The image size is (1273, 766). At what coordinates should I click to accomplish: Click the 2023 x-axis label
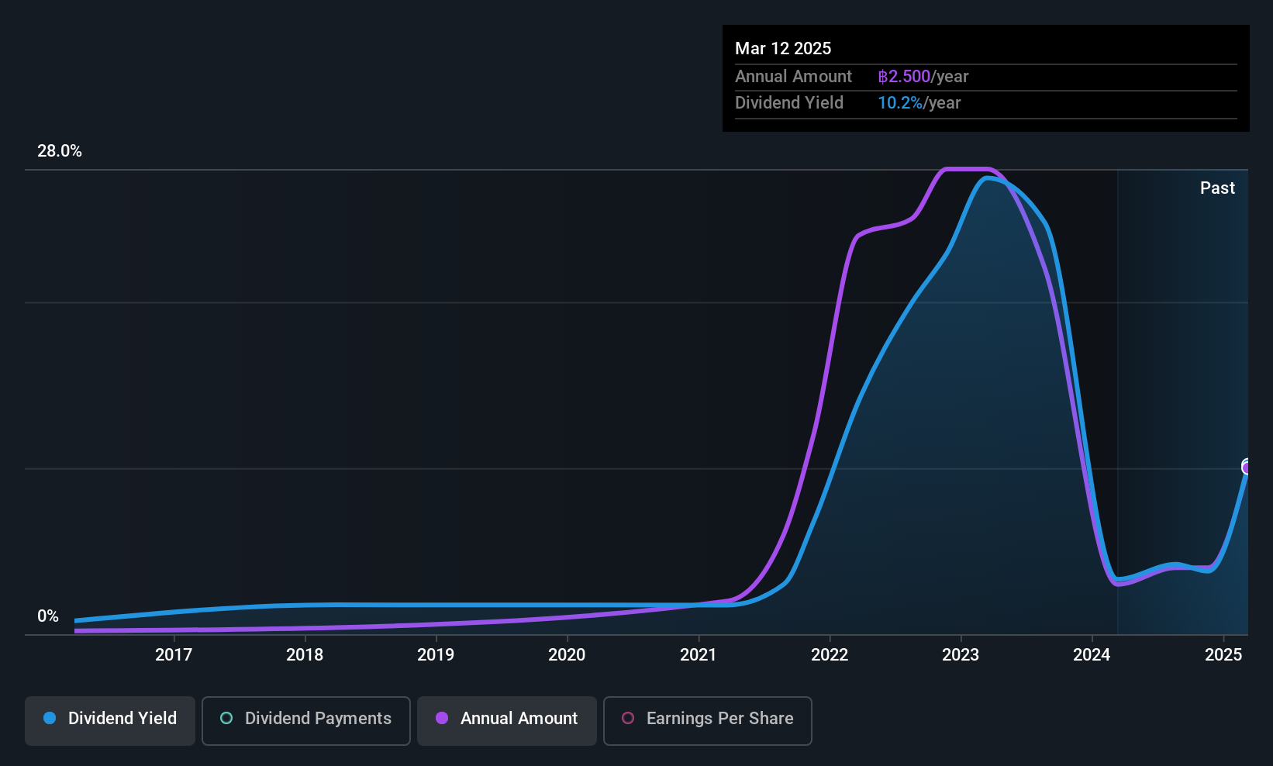[x=961, y=655]
